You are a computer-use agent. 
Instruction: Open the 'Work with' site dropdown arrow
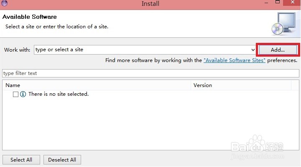pyautogui.click(x=253, y=50)
